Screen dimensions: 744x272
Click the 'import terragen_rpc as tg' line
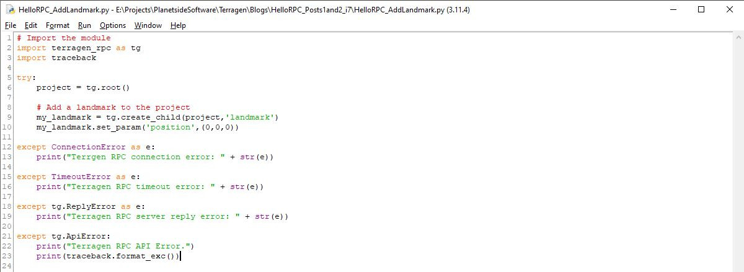(79, 48)
